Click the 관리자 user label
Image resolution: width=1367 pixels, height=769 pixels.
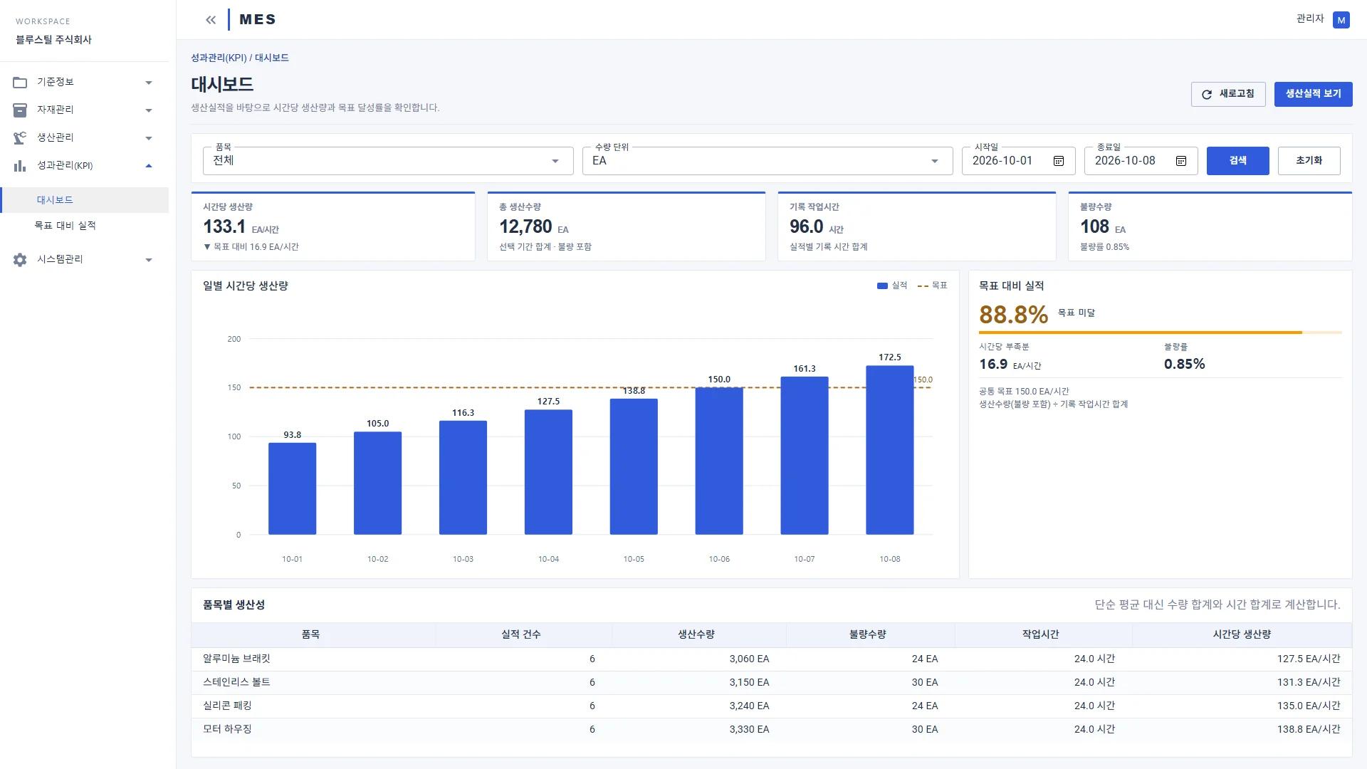pos(1310,19)
